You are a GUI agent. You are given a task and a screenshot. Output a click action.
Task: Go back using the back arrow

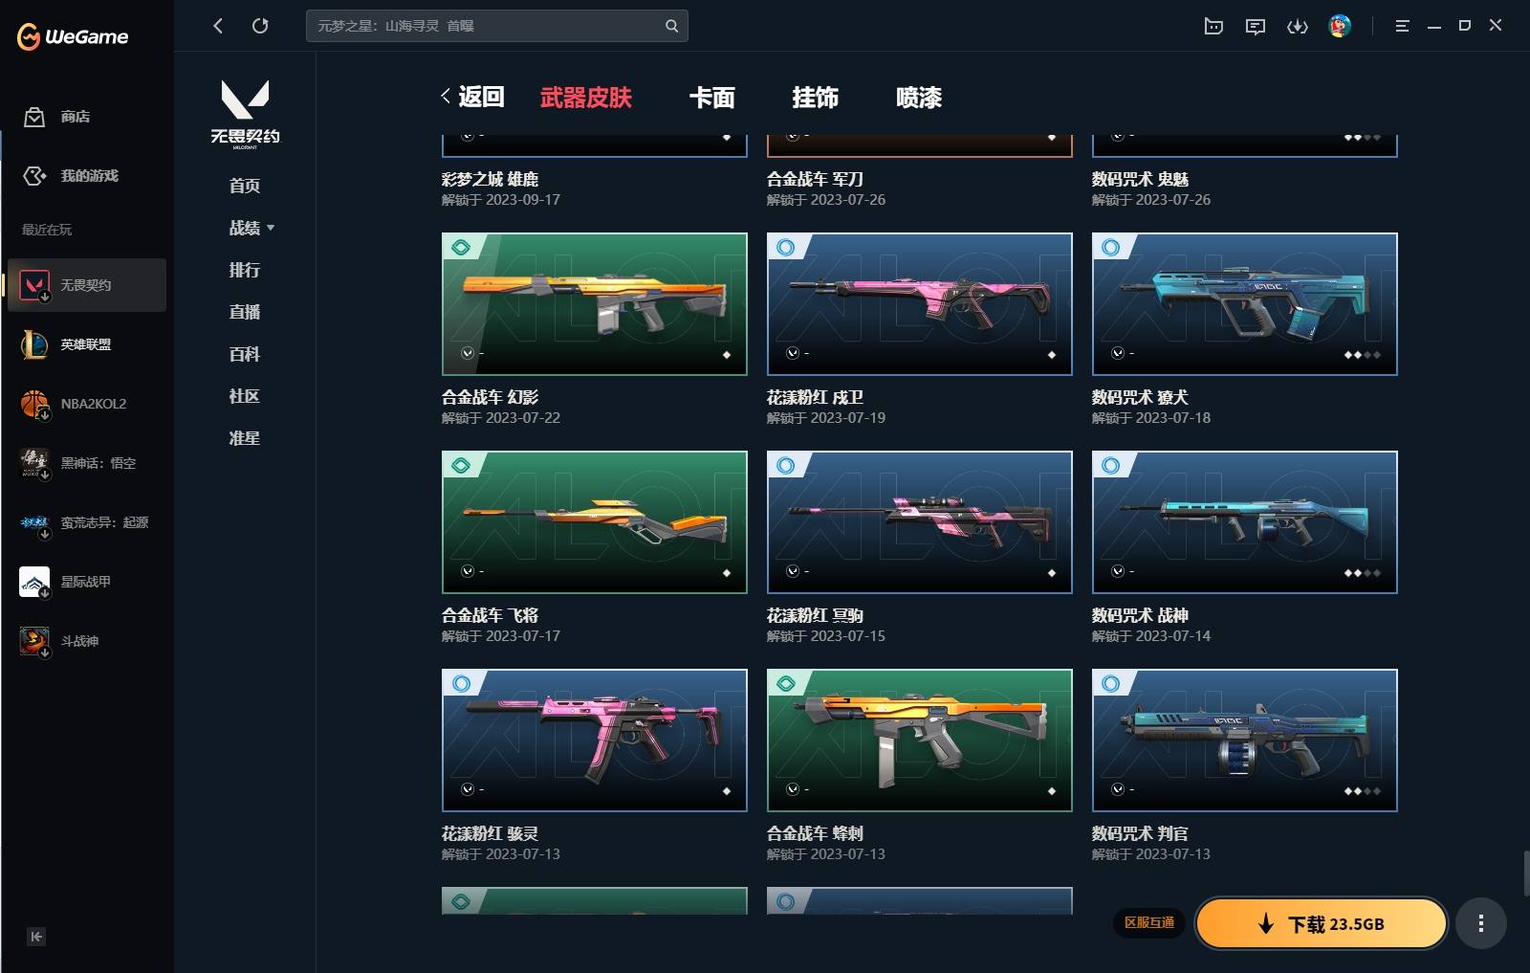coord(218,26)
